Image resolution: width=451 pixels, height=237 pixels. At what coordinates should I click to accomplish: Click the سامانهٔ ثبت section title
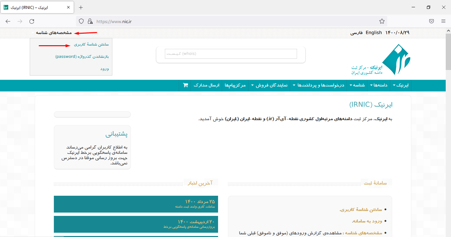[375, 183]
